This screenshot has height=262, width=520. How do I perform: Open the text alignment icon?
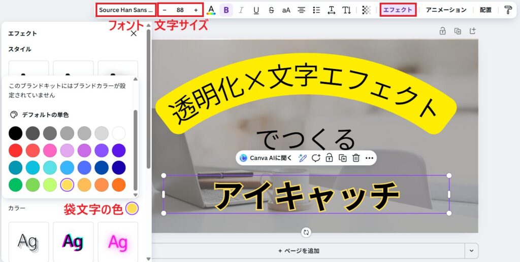click(x=301, y=10)
